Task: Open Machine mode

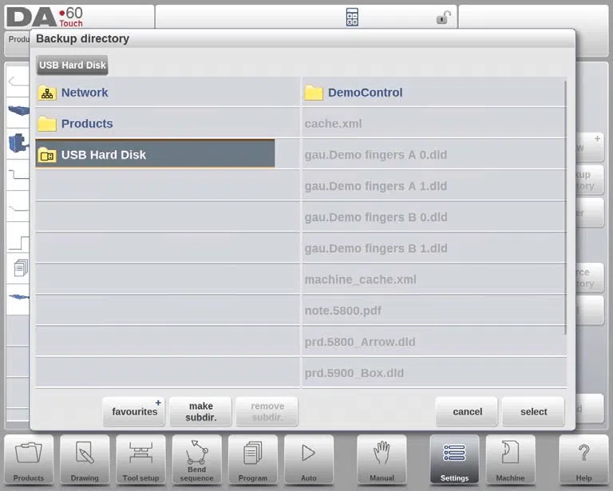Action: point(510,460)
